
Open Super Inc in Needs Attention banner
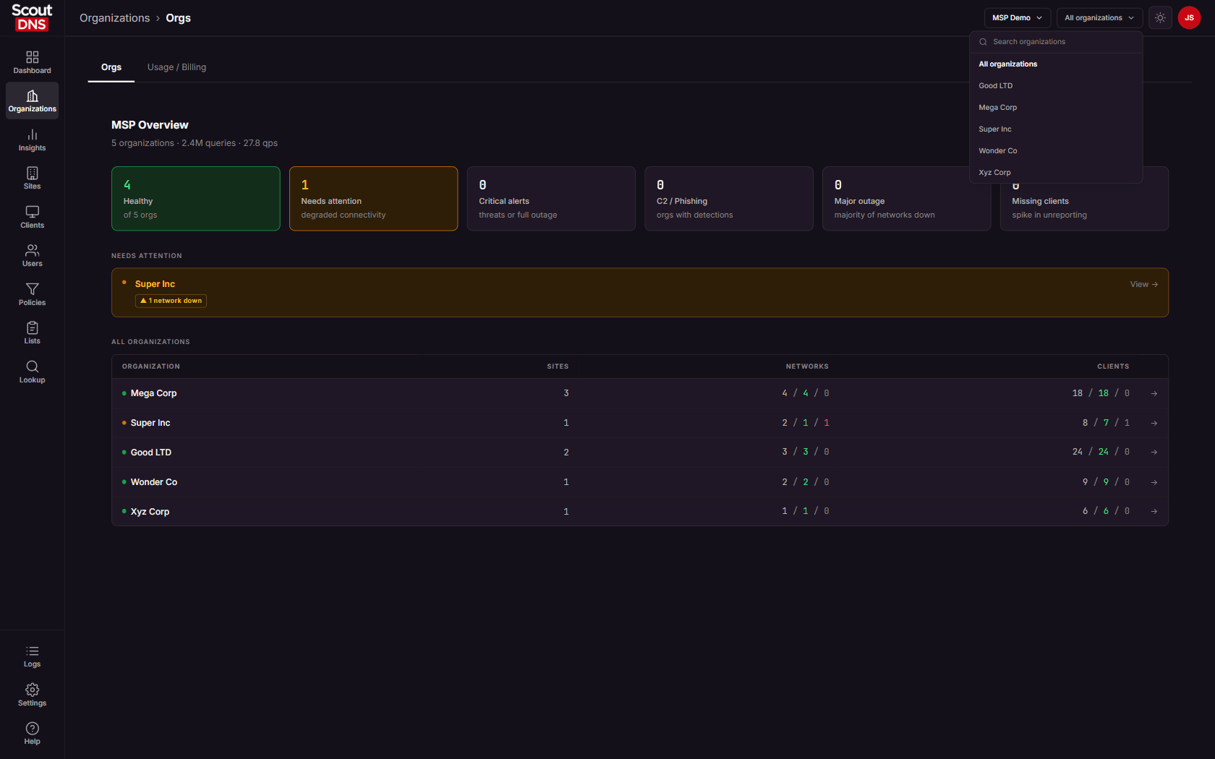[x=155, y=284]
